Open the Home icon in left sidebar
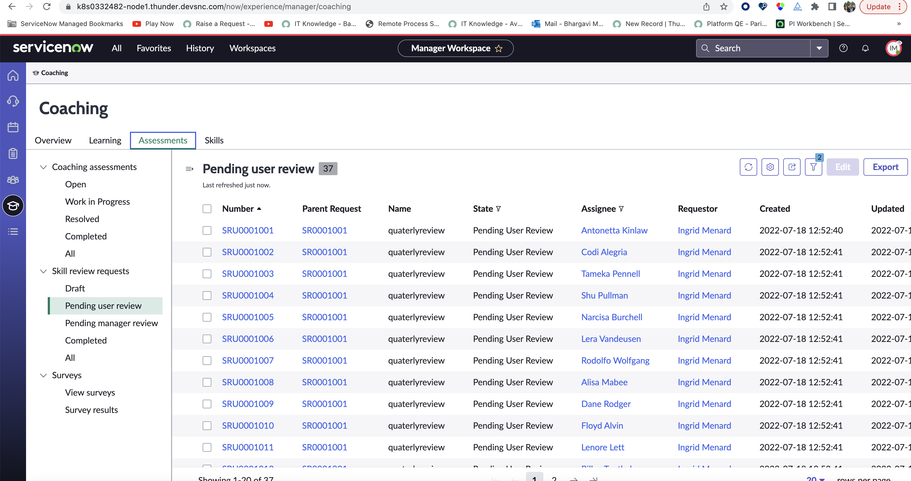The image size is (911, 481). [x=13, y=75]
